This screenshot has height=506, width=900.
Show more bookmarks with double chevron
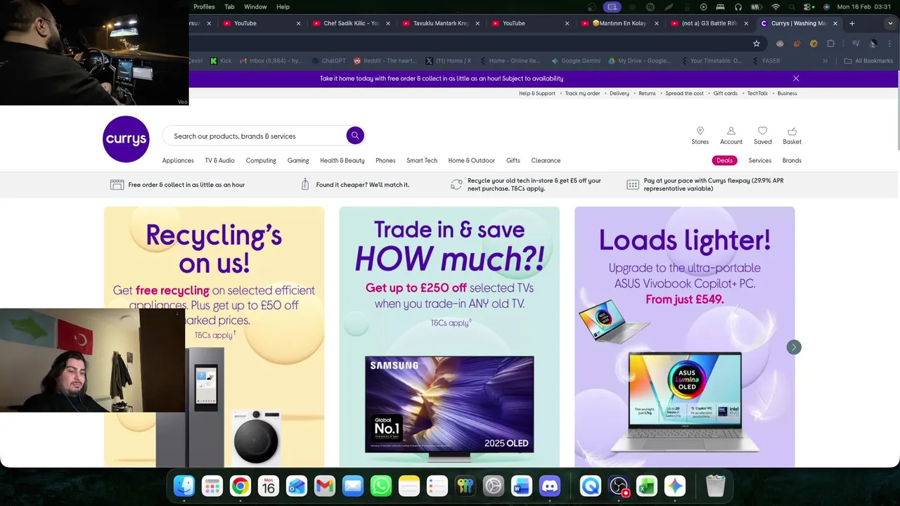pos(825,61)
